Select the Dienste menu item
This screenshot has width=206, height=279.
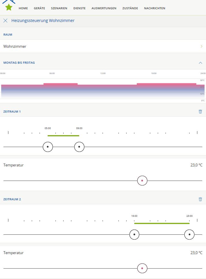click(79, 8)
